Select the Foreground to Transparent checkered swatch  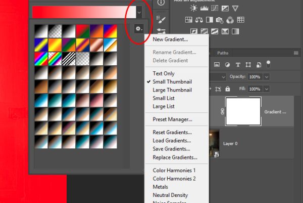55,31
